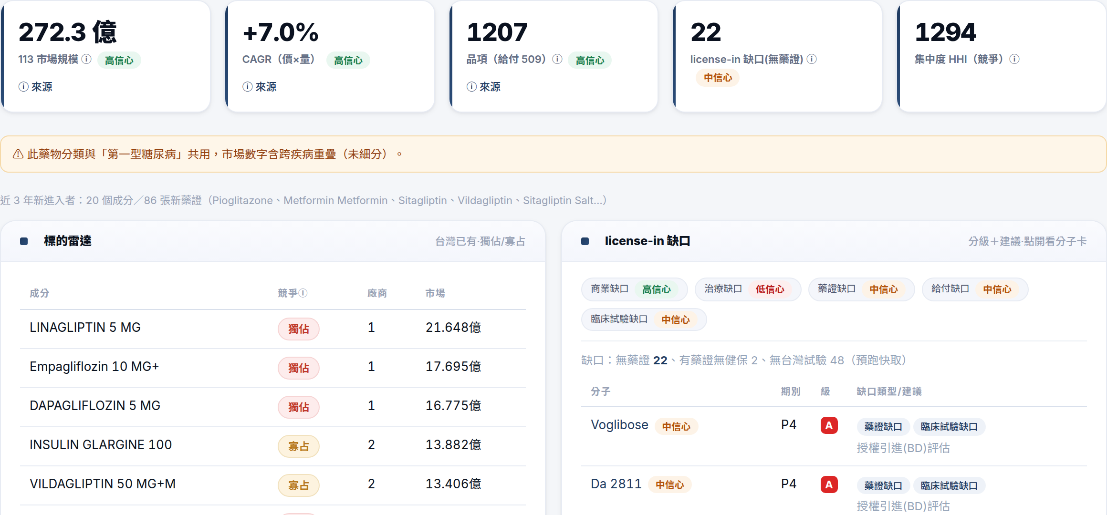Click 台灣已有·獨佔/寡占 caption
Image resolution: width=1107 pixels, height=515 pixels.
pyautogui.click(x=480, y=242)
